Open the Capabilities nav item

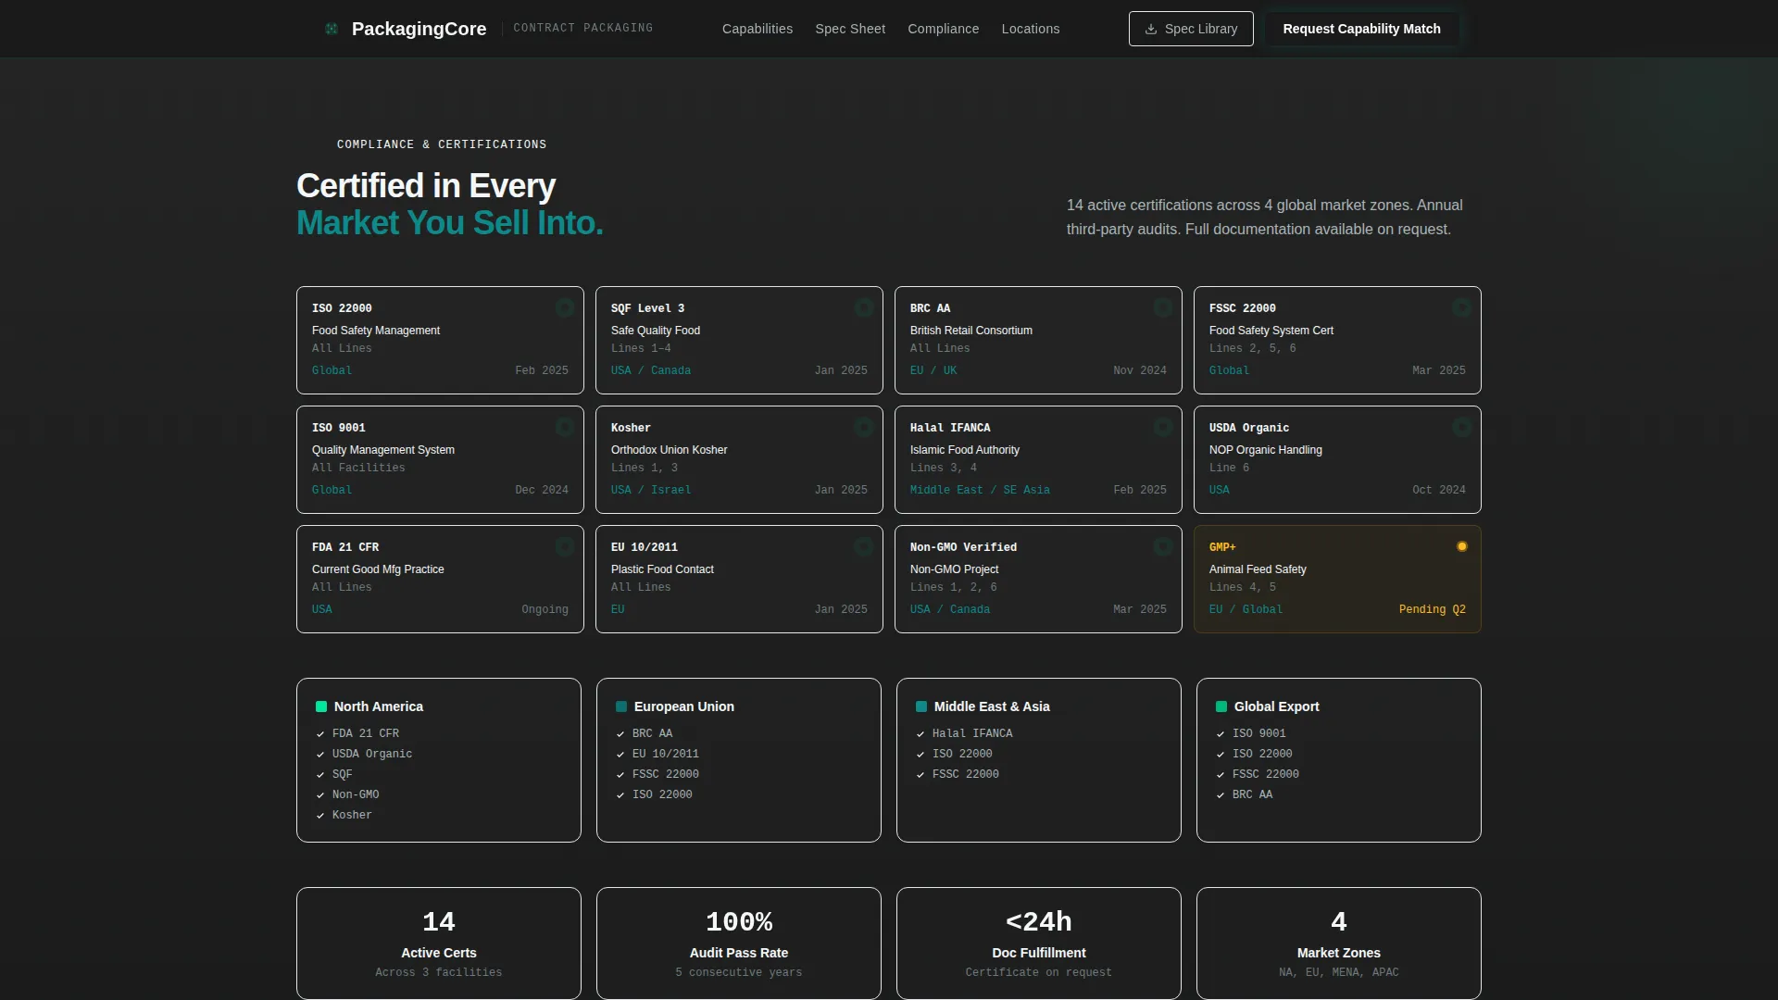[x=758, y=29]
